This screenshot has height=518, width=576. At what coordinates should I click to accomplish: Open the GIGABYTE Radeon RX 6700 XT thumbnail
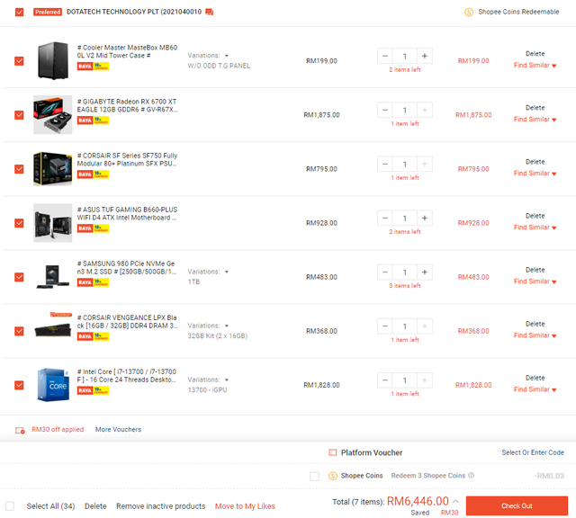click(53, 115)
